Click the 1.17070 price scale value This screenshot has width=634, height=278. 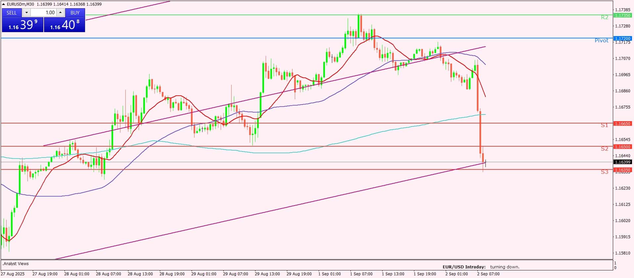pyautogui.click(x=622, y=58)
